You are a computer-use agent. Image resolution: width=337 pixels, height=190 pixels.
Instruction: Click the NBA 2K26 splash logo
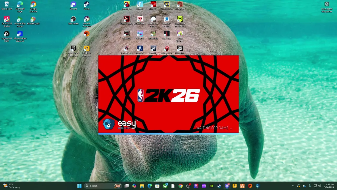click(x=168, y=95)
